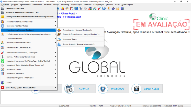Click the Agenda calendar icon
This screenshot has width=191, height=107.
point(69,89)
